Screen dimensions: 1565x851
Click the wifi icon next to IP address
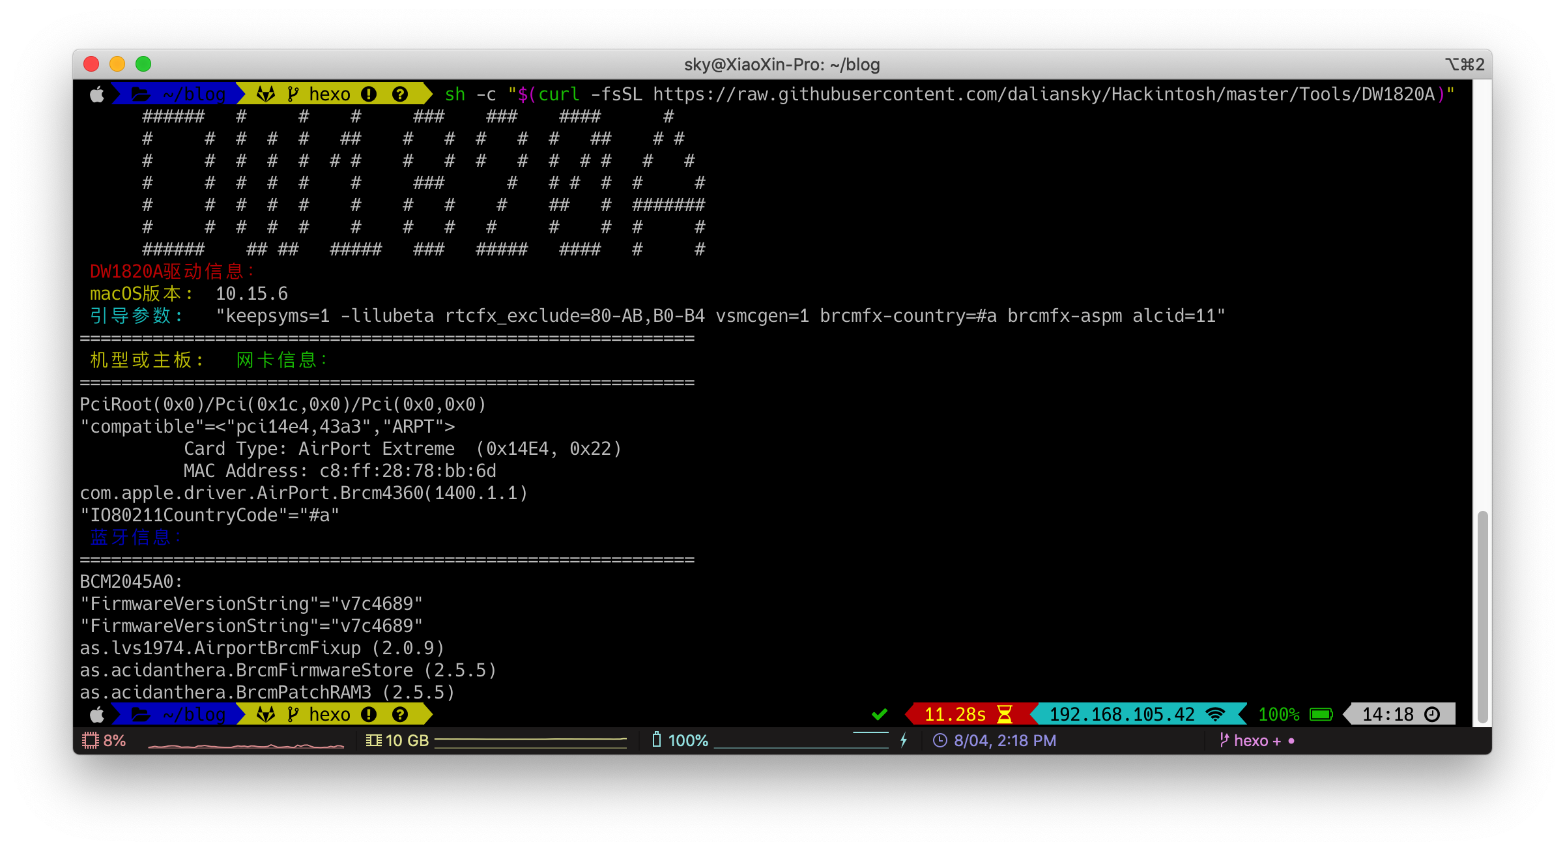1215,714
